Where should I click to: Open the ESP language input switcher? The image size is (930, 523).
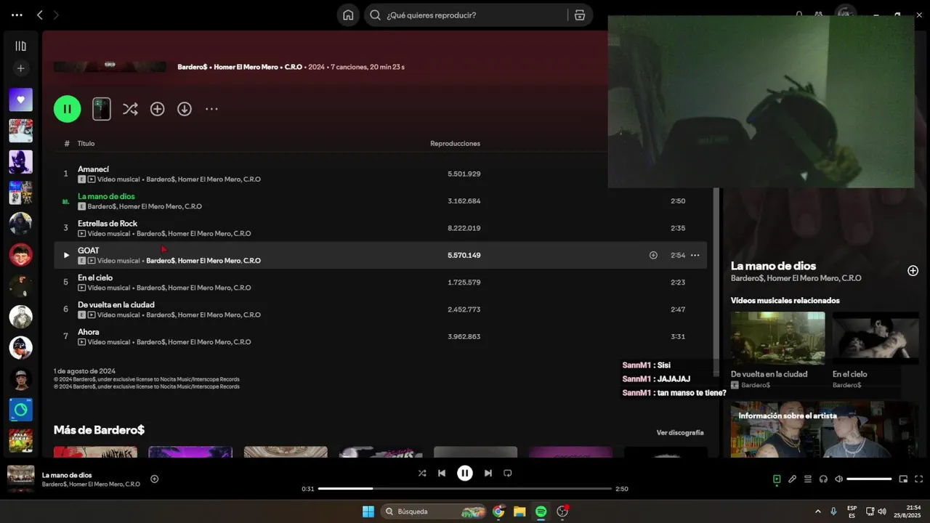pos(852,511)
